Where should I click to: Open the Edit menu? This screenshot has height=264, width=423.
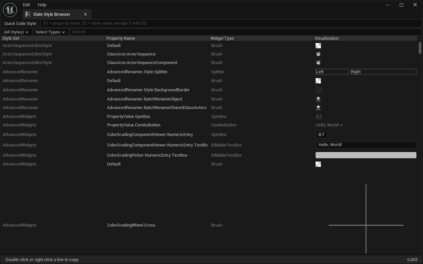coord(27,5)
